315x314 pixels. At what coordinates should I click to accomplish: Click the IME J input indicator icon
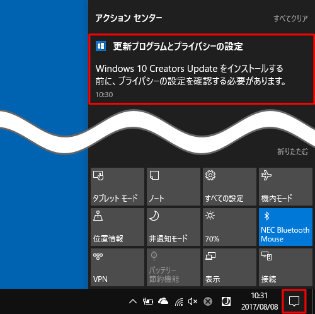pyautogui.click(x=226, y=301)
